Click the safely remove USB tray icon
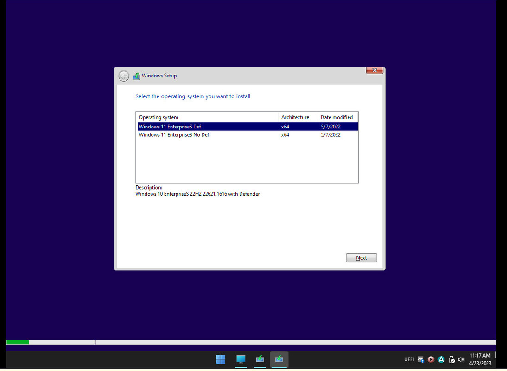This screenshot has height=371, width=507. [x=452, y=359]
